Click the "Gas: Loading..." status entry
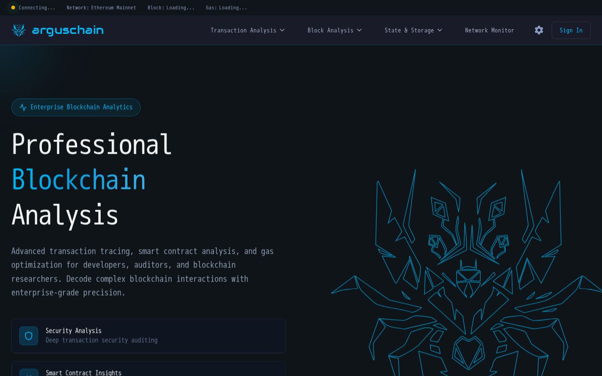The width and height of the screenshot is (602, 376). click(227, 8)
